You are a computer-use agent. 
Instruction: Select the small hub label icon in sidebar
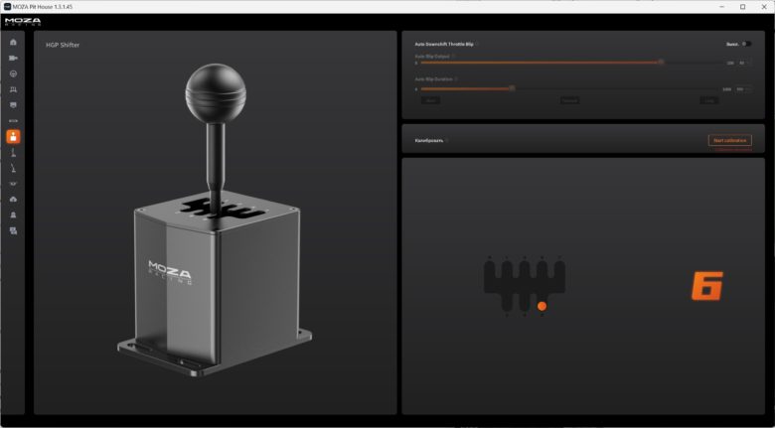(13, 120)
